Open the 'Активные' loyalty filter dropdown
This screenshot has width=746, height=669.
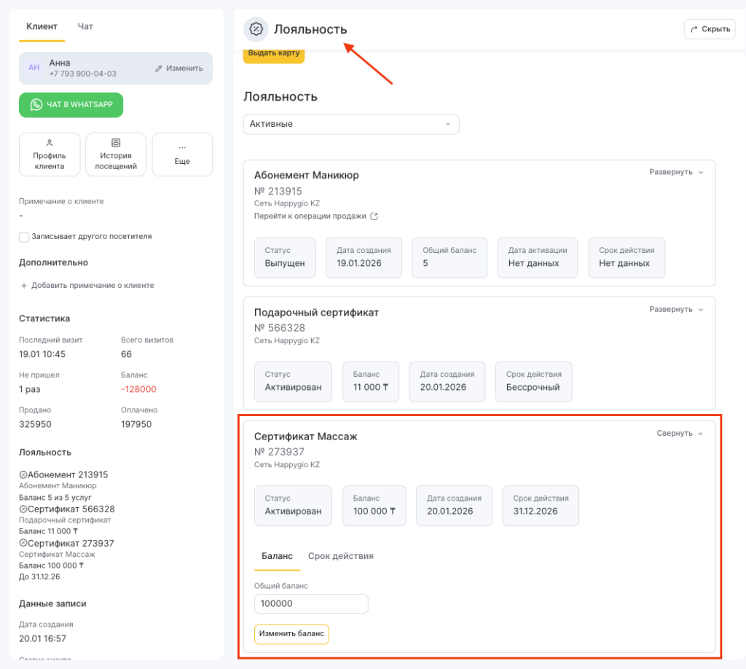coord(351,124)
